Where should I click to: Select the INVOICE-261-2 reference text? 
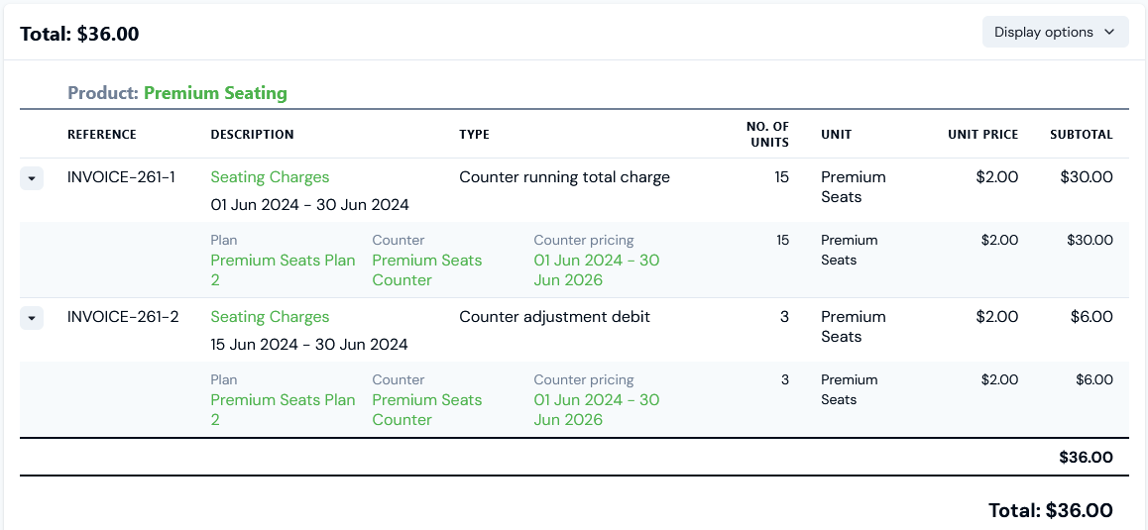[x=123, y=317]
